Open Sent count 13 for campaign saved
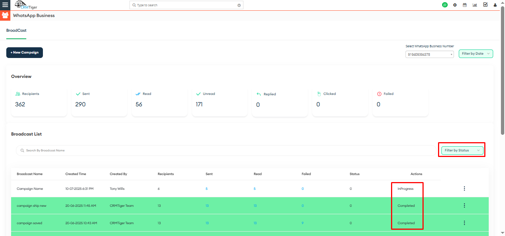505x236 pixels. [207, 223]
